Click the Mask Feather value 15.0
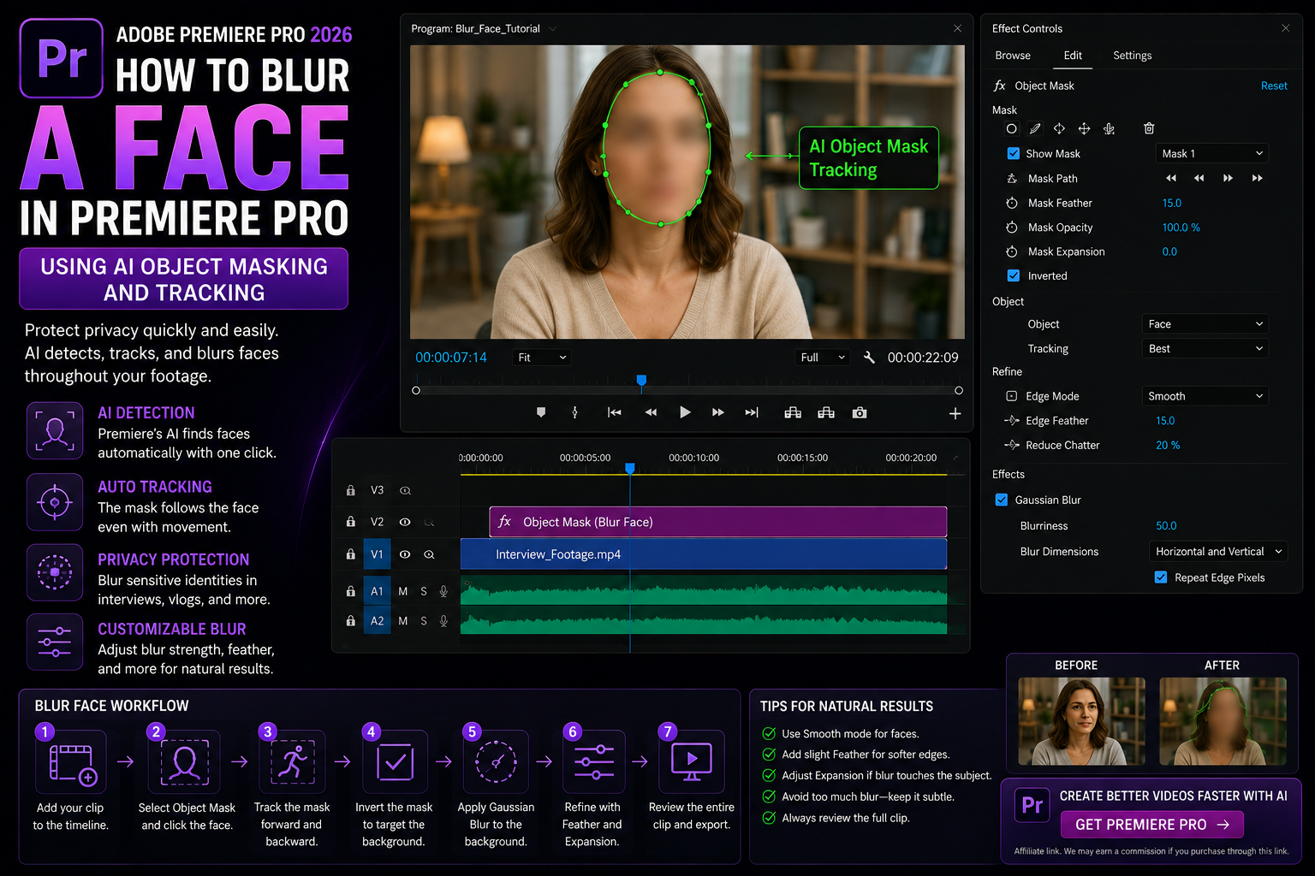Screen dimensions: 1315x876 [1171, 203]
